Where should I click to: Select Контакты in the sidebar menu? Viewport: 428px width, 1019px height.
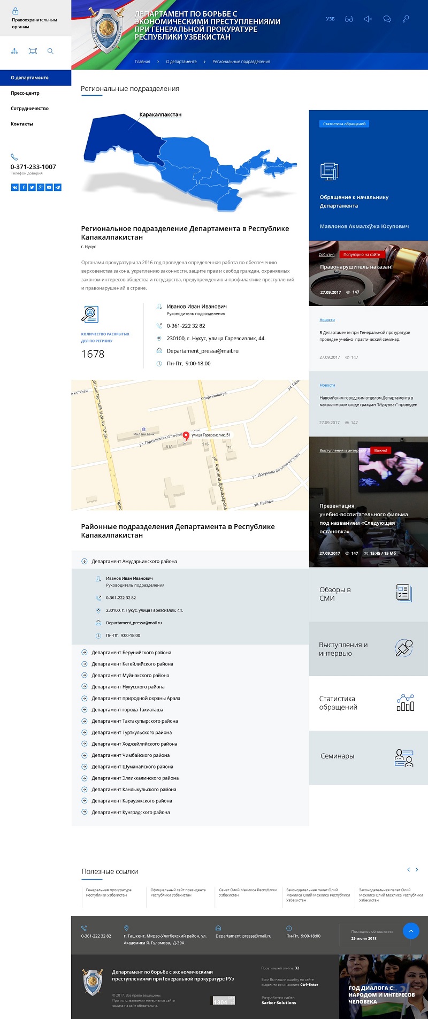point(22,124)
